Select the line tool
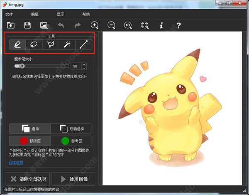249x195 pixels. (x=84, y=44)
